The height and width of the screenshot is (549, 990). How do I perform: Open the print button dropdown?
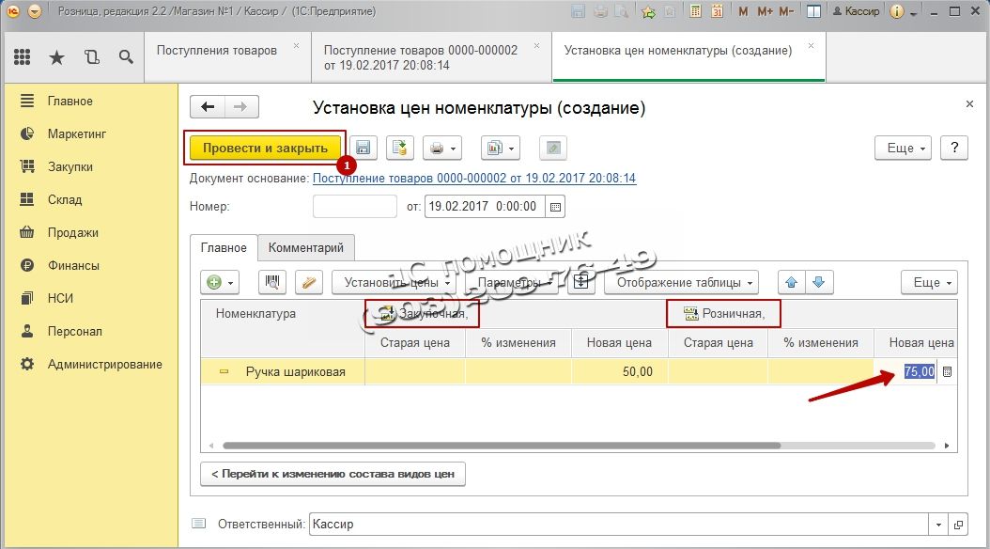tap(442, 148)
